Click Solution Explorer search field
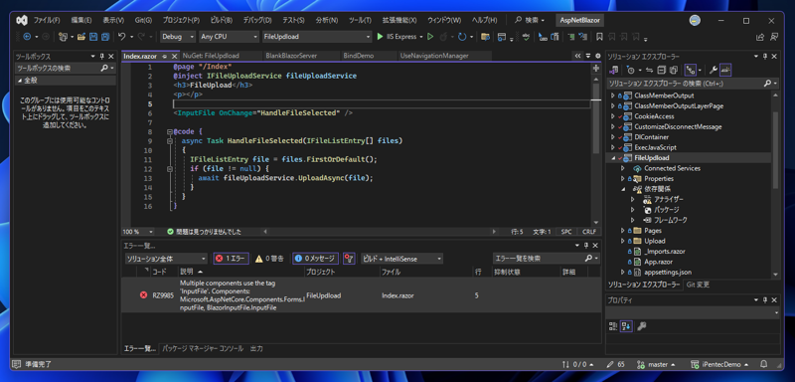The image size is (795, 382). pyautogui.click(x=692, y=84)
